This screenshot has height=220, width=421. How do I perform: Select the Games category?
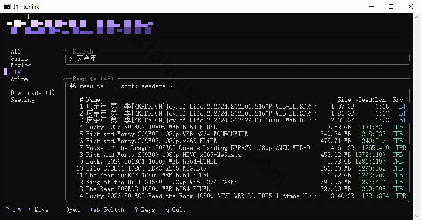(x=19, y=58)
